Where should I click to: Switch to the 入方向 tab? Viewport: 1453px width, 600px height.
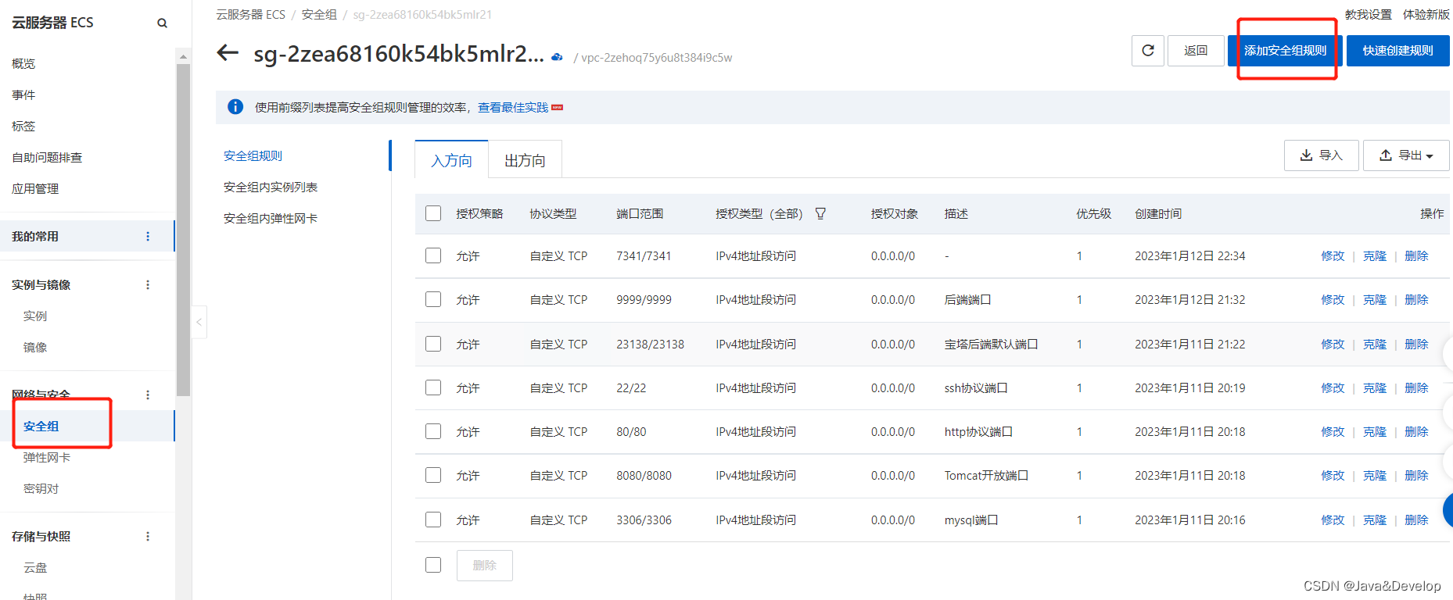pyautogui.click(x=451, y=160)
